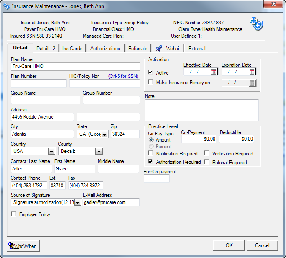Click the title bar application icon
The height and width of the screenshot is (258, 286).
6,6
